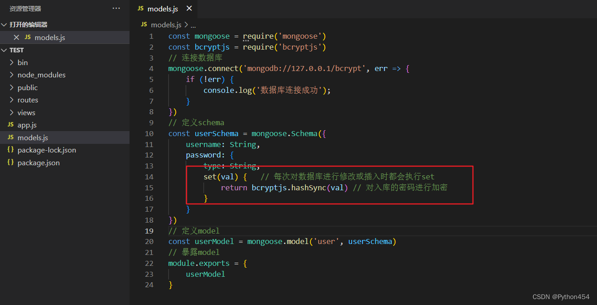Click the braces icon beside package-lock.json
597x305 pixels.
click(x=10, y=150)
